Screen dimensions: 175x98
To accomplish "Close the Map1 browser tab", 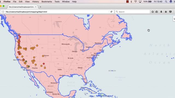I will tap(36, 7).
